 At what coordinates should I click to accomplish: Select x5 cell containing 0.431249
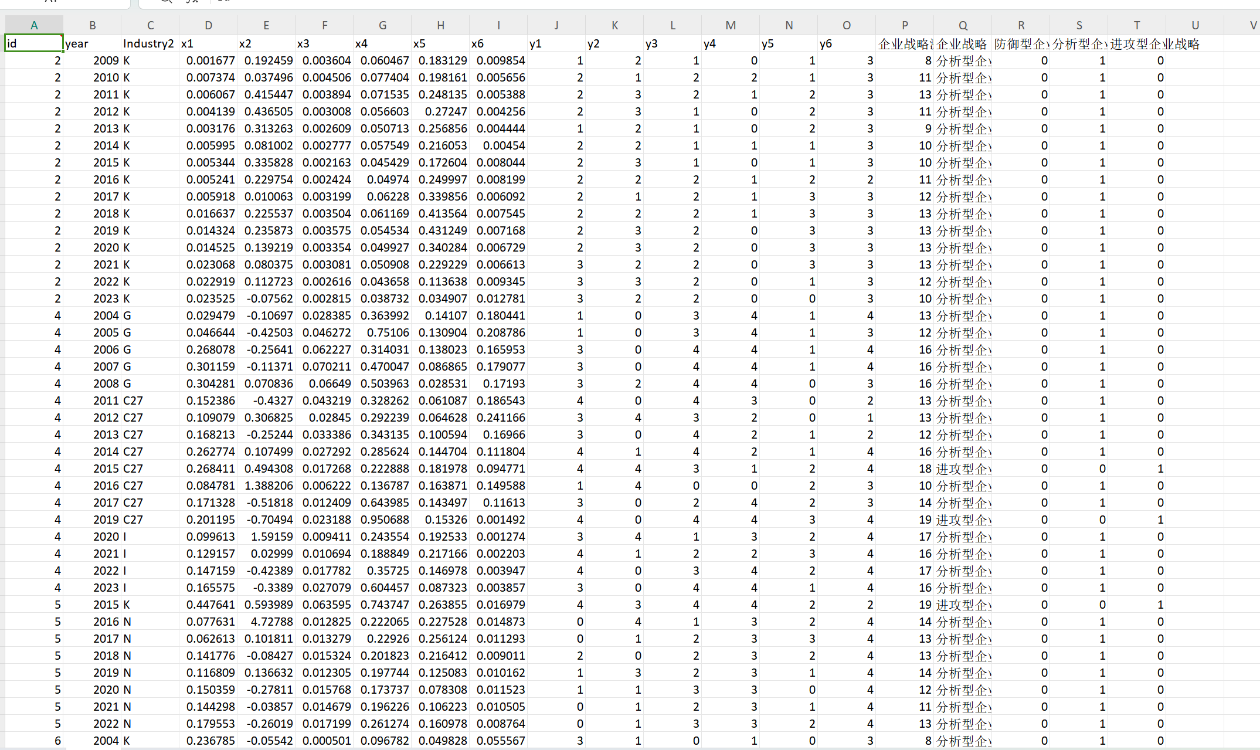click(x=440, y=230)
